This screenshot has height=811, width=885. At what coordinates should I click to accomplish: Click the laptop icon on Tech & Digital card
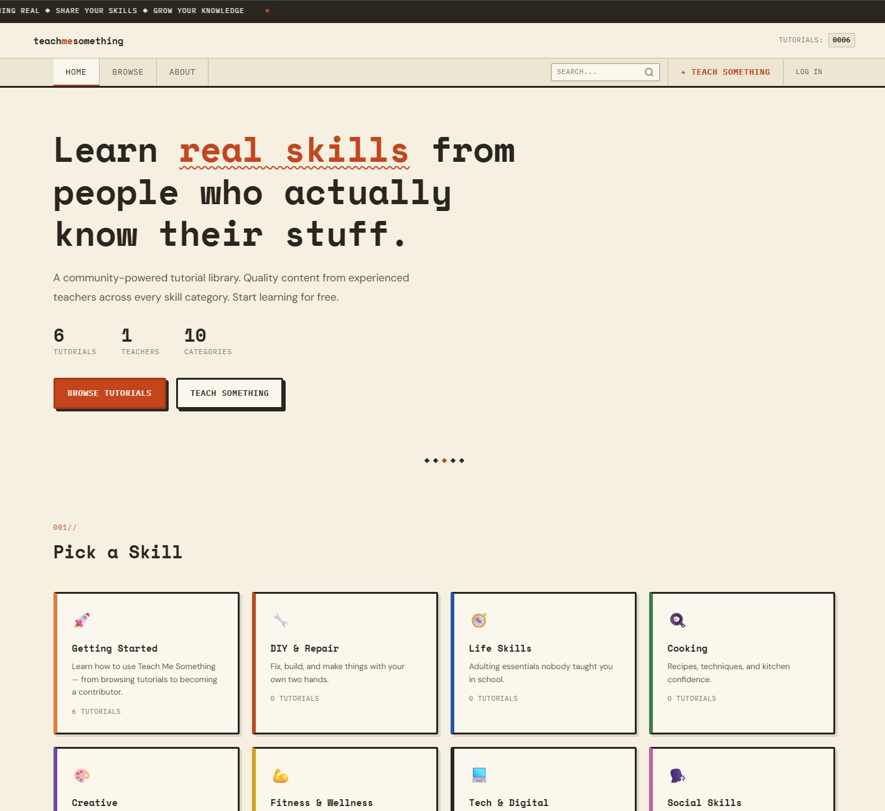479,775
